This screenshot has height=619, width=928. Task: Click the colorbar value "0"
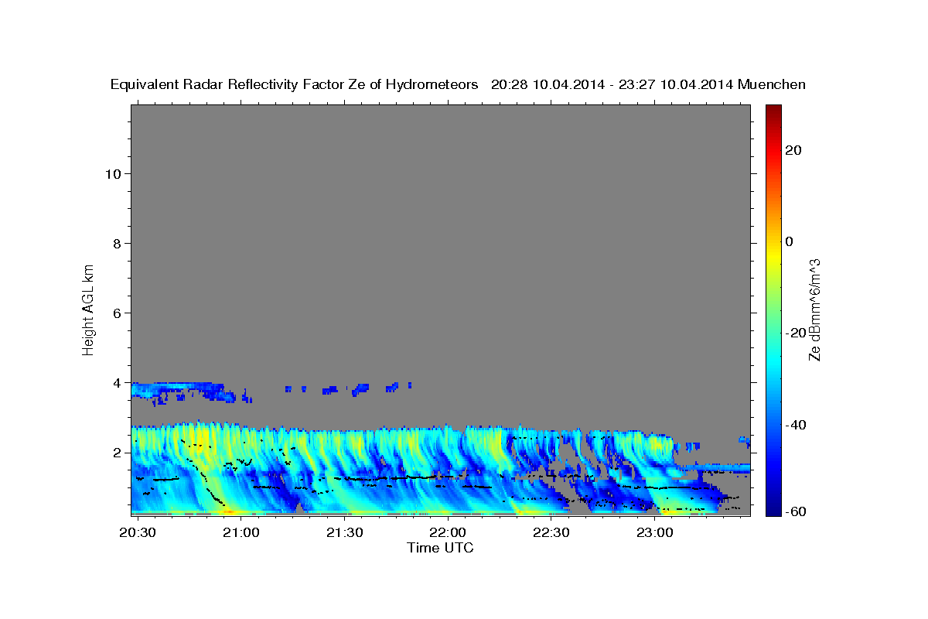click(x=789, y=241)
